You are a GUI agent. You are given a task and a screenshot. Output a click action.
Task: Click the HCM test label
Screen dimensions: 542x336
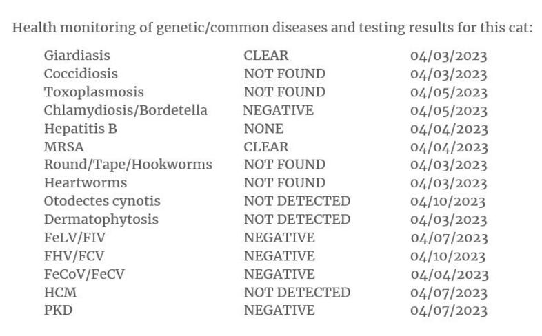pyautogui.click(x=60, y=293)
